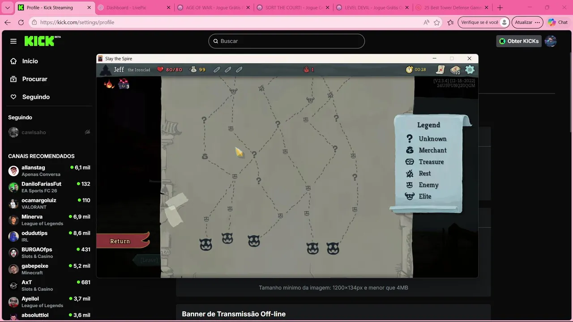The width and height of the screenshot is (573, 322).
Task: Open browser settings and more menu
Action: [x=538, y=22]
